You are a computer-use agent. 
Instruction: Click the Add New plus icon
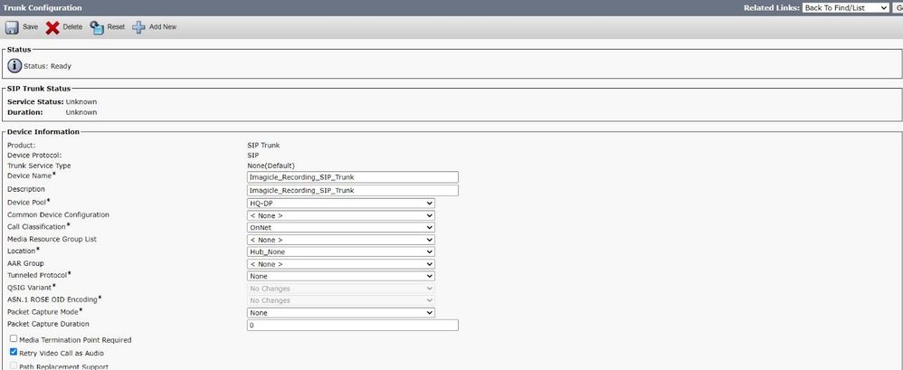[138, 28]
